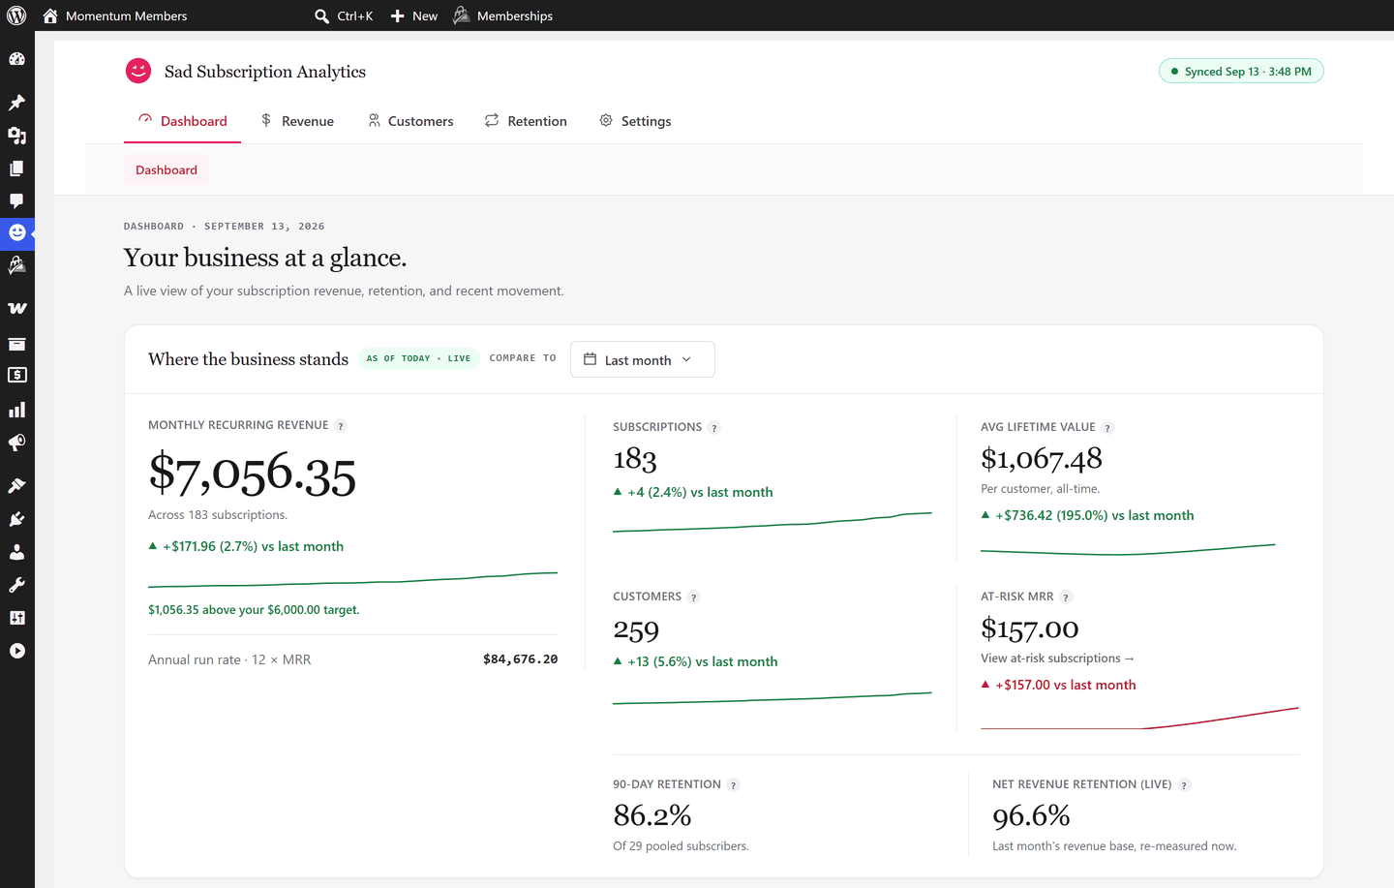Image resolution: width=1394 pixels, height=888 pixels.
Task: Show help for At-Risk MRR
Action: (x=1066, y=597)
